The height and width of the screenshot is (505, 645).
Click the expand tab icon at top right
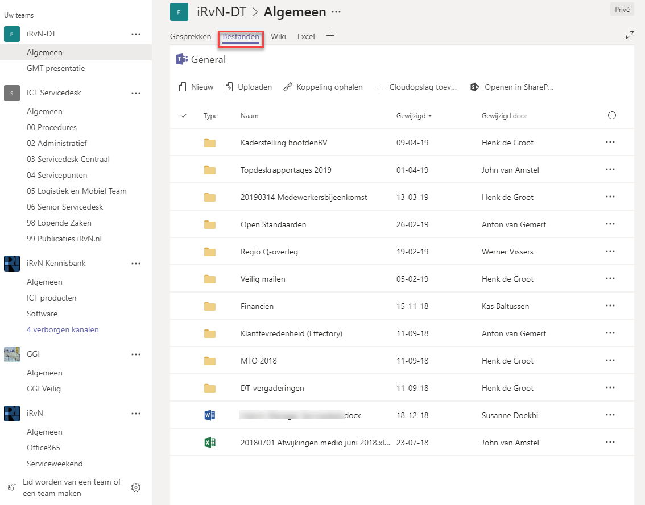(x=630, y=36)
